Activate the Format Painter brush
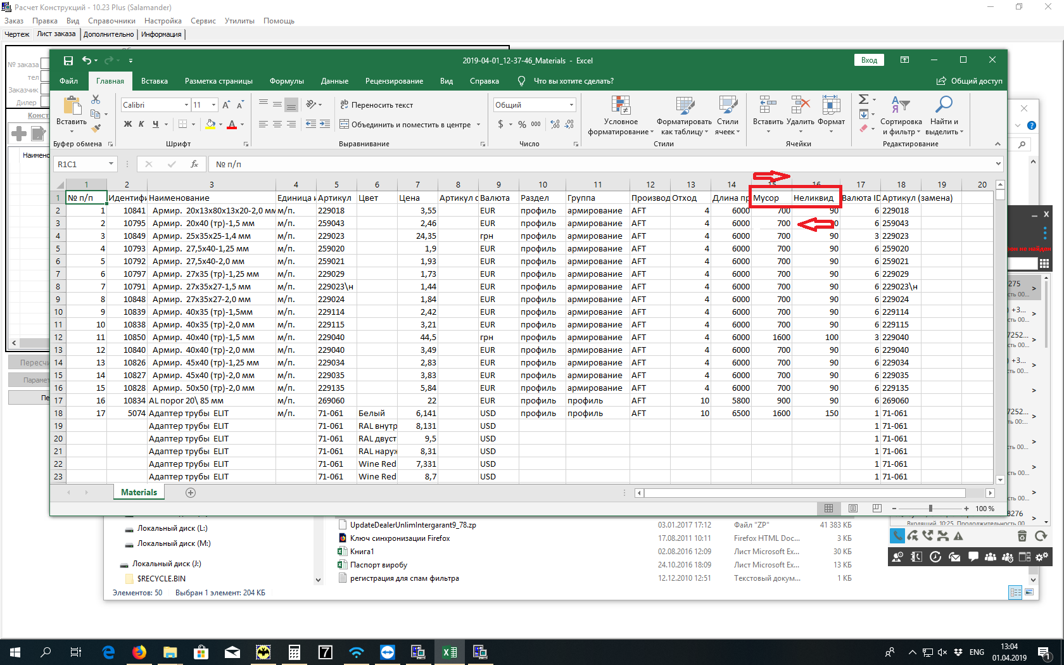Viewport: 1064px width, 665px height. coord(96,129)
